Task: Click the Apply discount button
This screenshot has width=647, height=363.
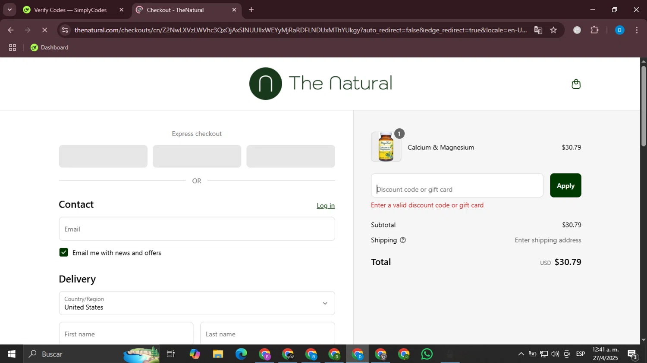Action: [565, 186]
